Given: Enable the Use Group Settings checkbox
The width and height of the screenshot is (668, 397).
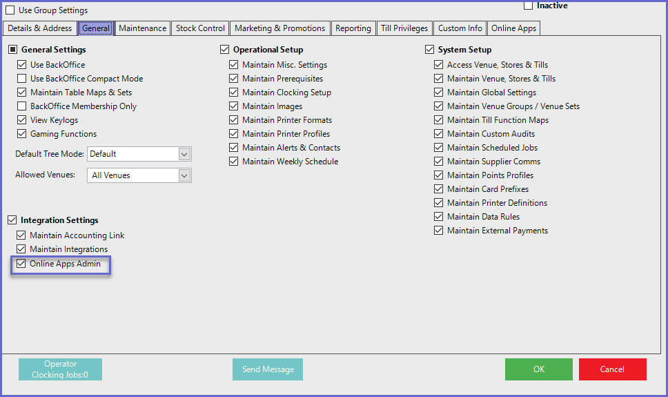Looking at the screenshot, I should (x=10, y=10).
